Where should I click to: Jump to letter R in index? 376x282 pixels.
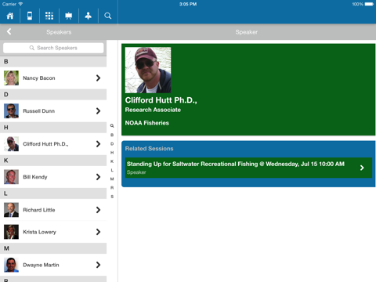(112, 188)
